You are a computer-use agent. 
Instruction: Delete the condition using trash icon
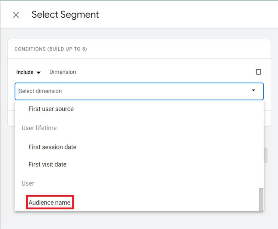pos(258,72)
